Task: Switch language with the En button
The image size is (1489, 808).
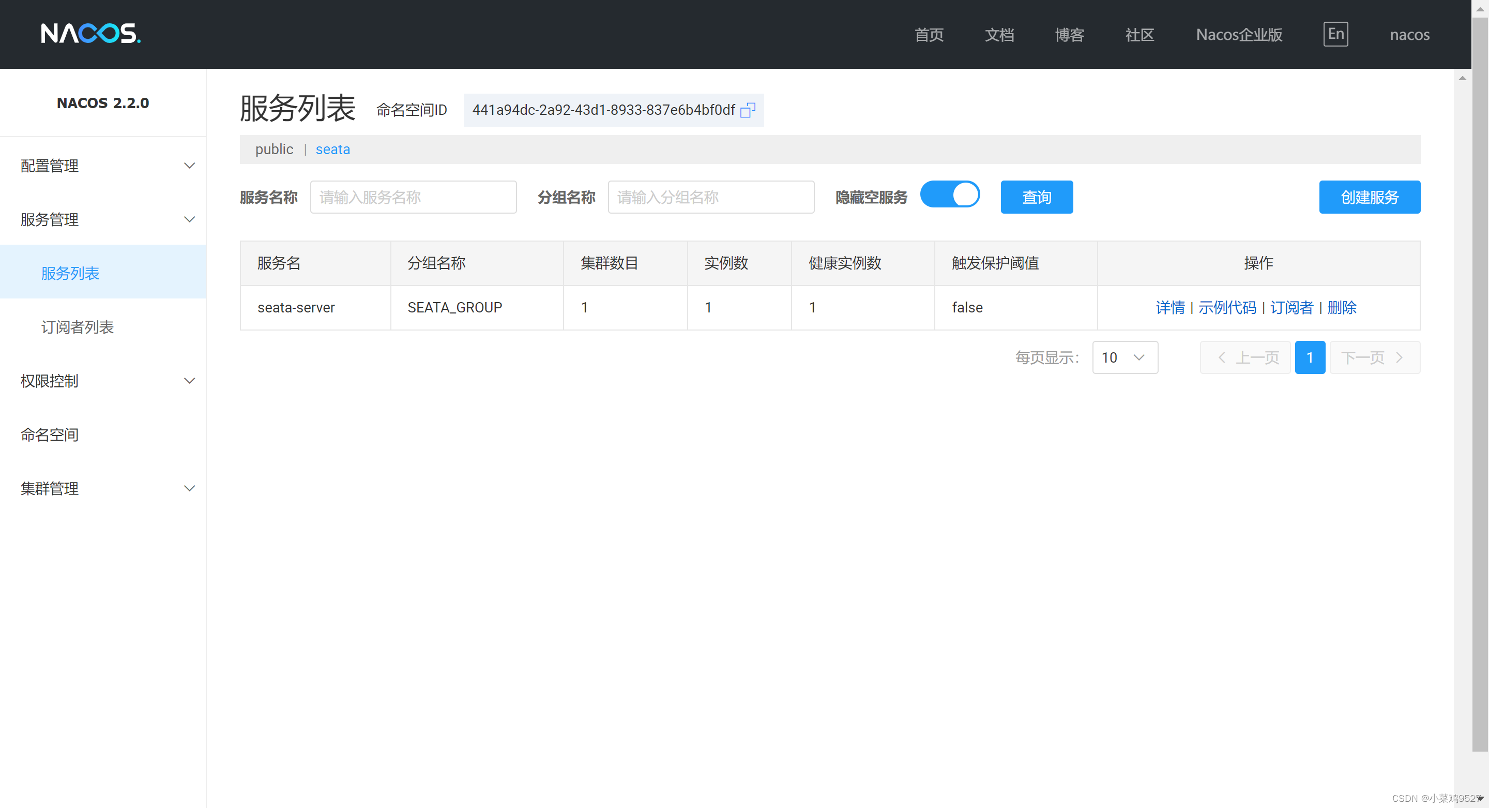Action: click(1335, 34)
